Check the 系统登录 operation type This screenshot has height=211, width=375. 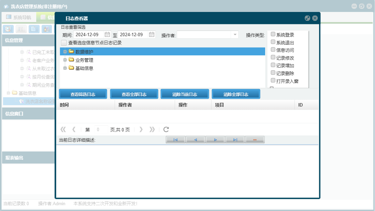273,34
